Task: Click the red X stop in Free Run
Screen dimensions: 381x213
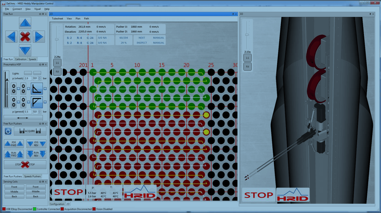Action: click(x=25, y=37)
